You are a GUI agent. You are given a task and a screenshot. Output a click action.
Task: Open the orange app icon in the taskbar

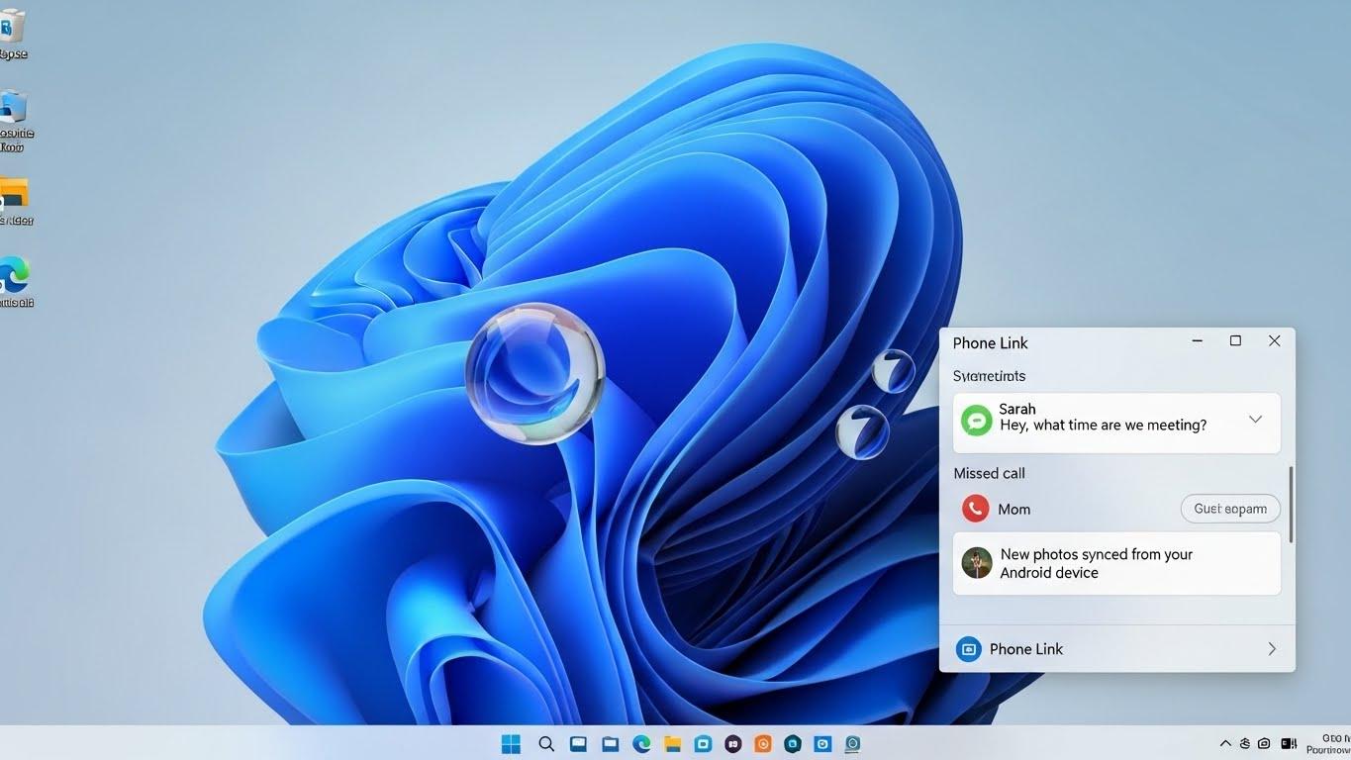click(762, 744)
